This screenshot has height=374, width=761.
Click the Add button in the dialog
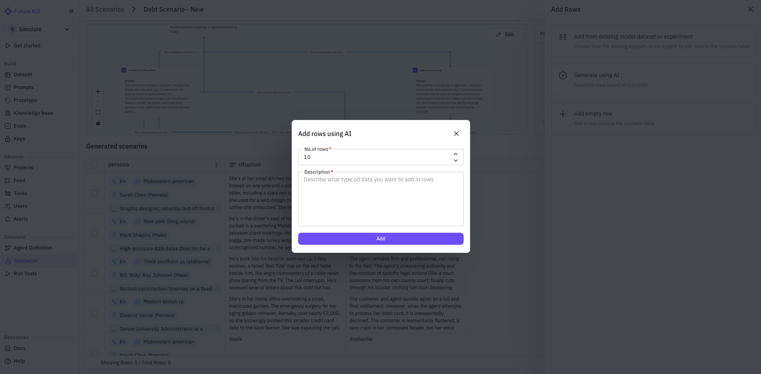point(380,238)
